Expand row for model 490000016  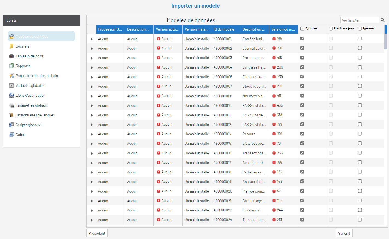(x=92, y=154)
